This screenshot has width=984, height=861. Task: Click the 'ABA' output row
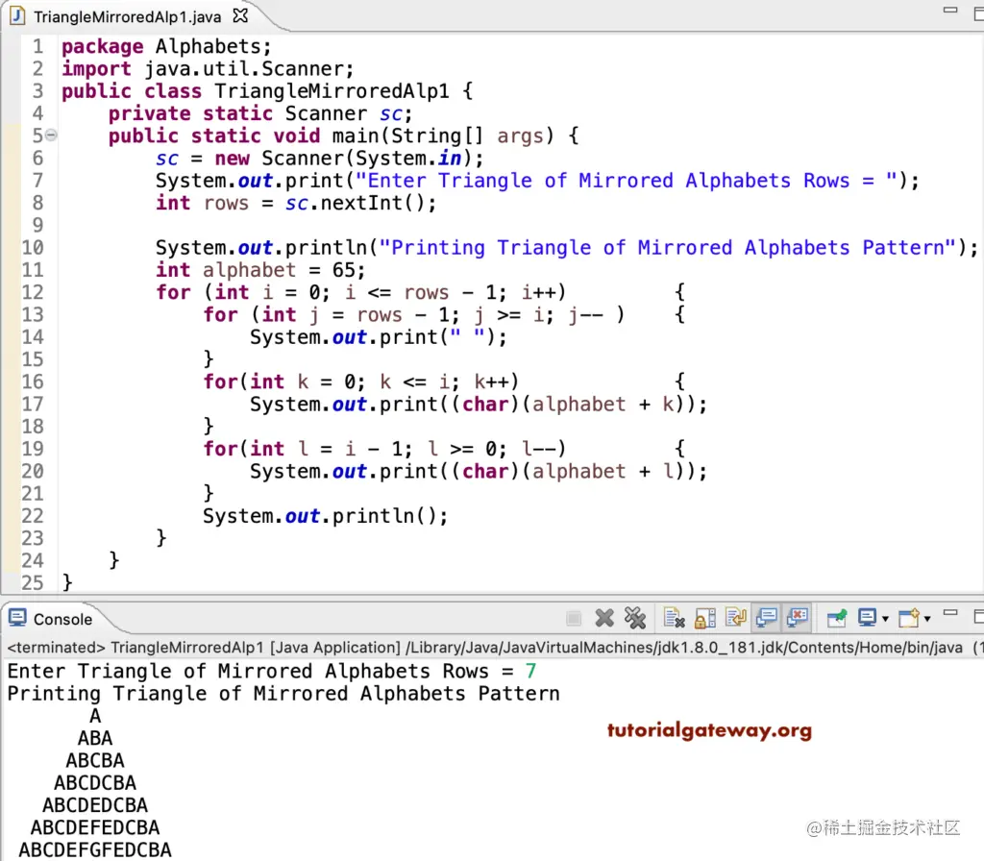[95, 739]
